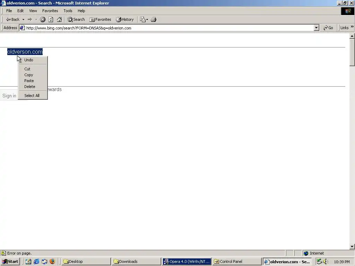
Task: Open the Favorites menu in the menu bar
Action: pos(50,11)
